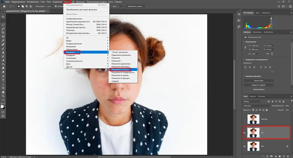
Task: Click the Ш width input field
Action: [x=255, y=46]
